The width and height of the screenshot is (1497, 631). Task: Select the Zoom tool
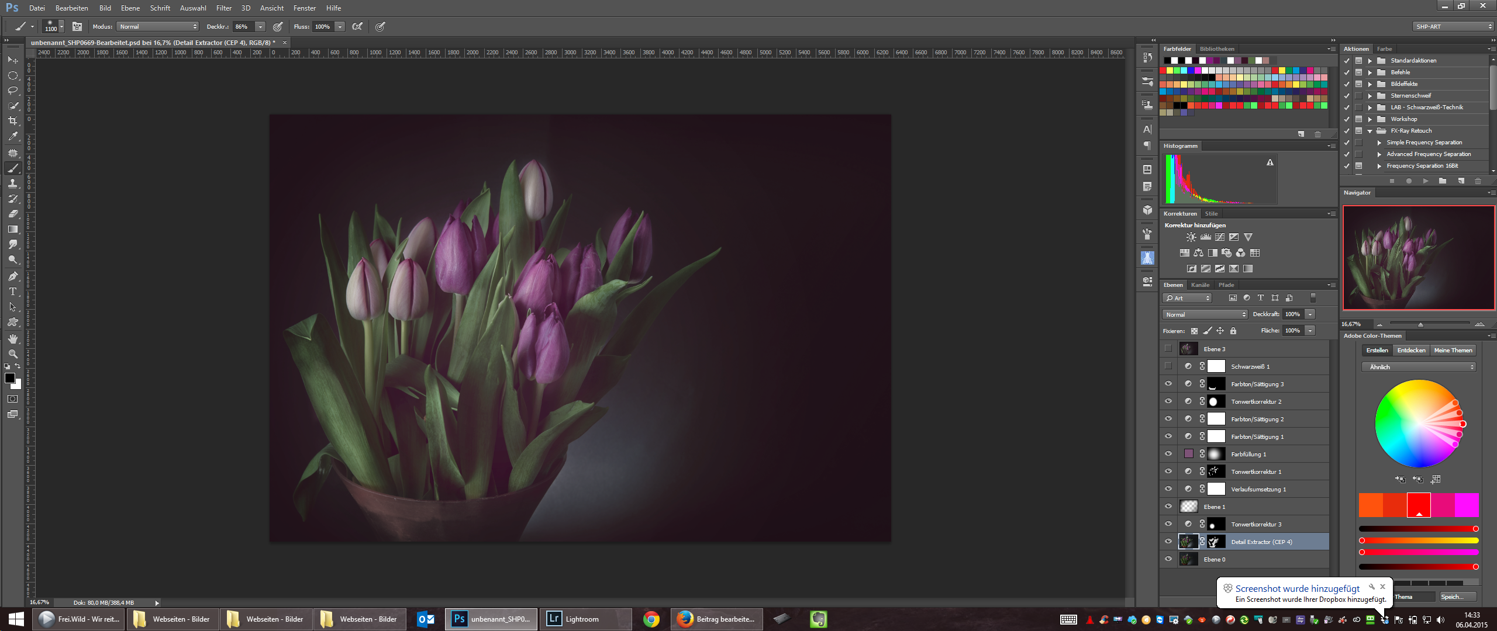13,354
